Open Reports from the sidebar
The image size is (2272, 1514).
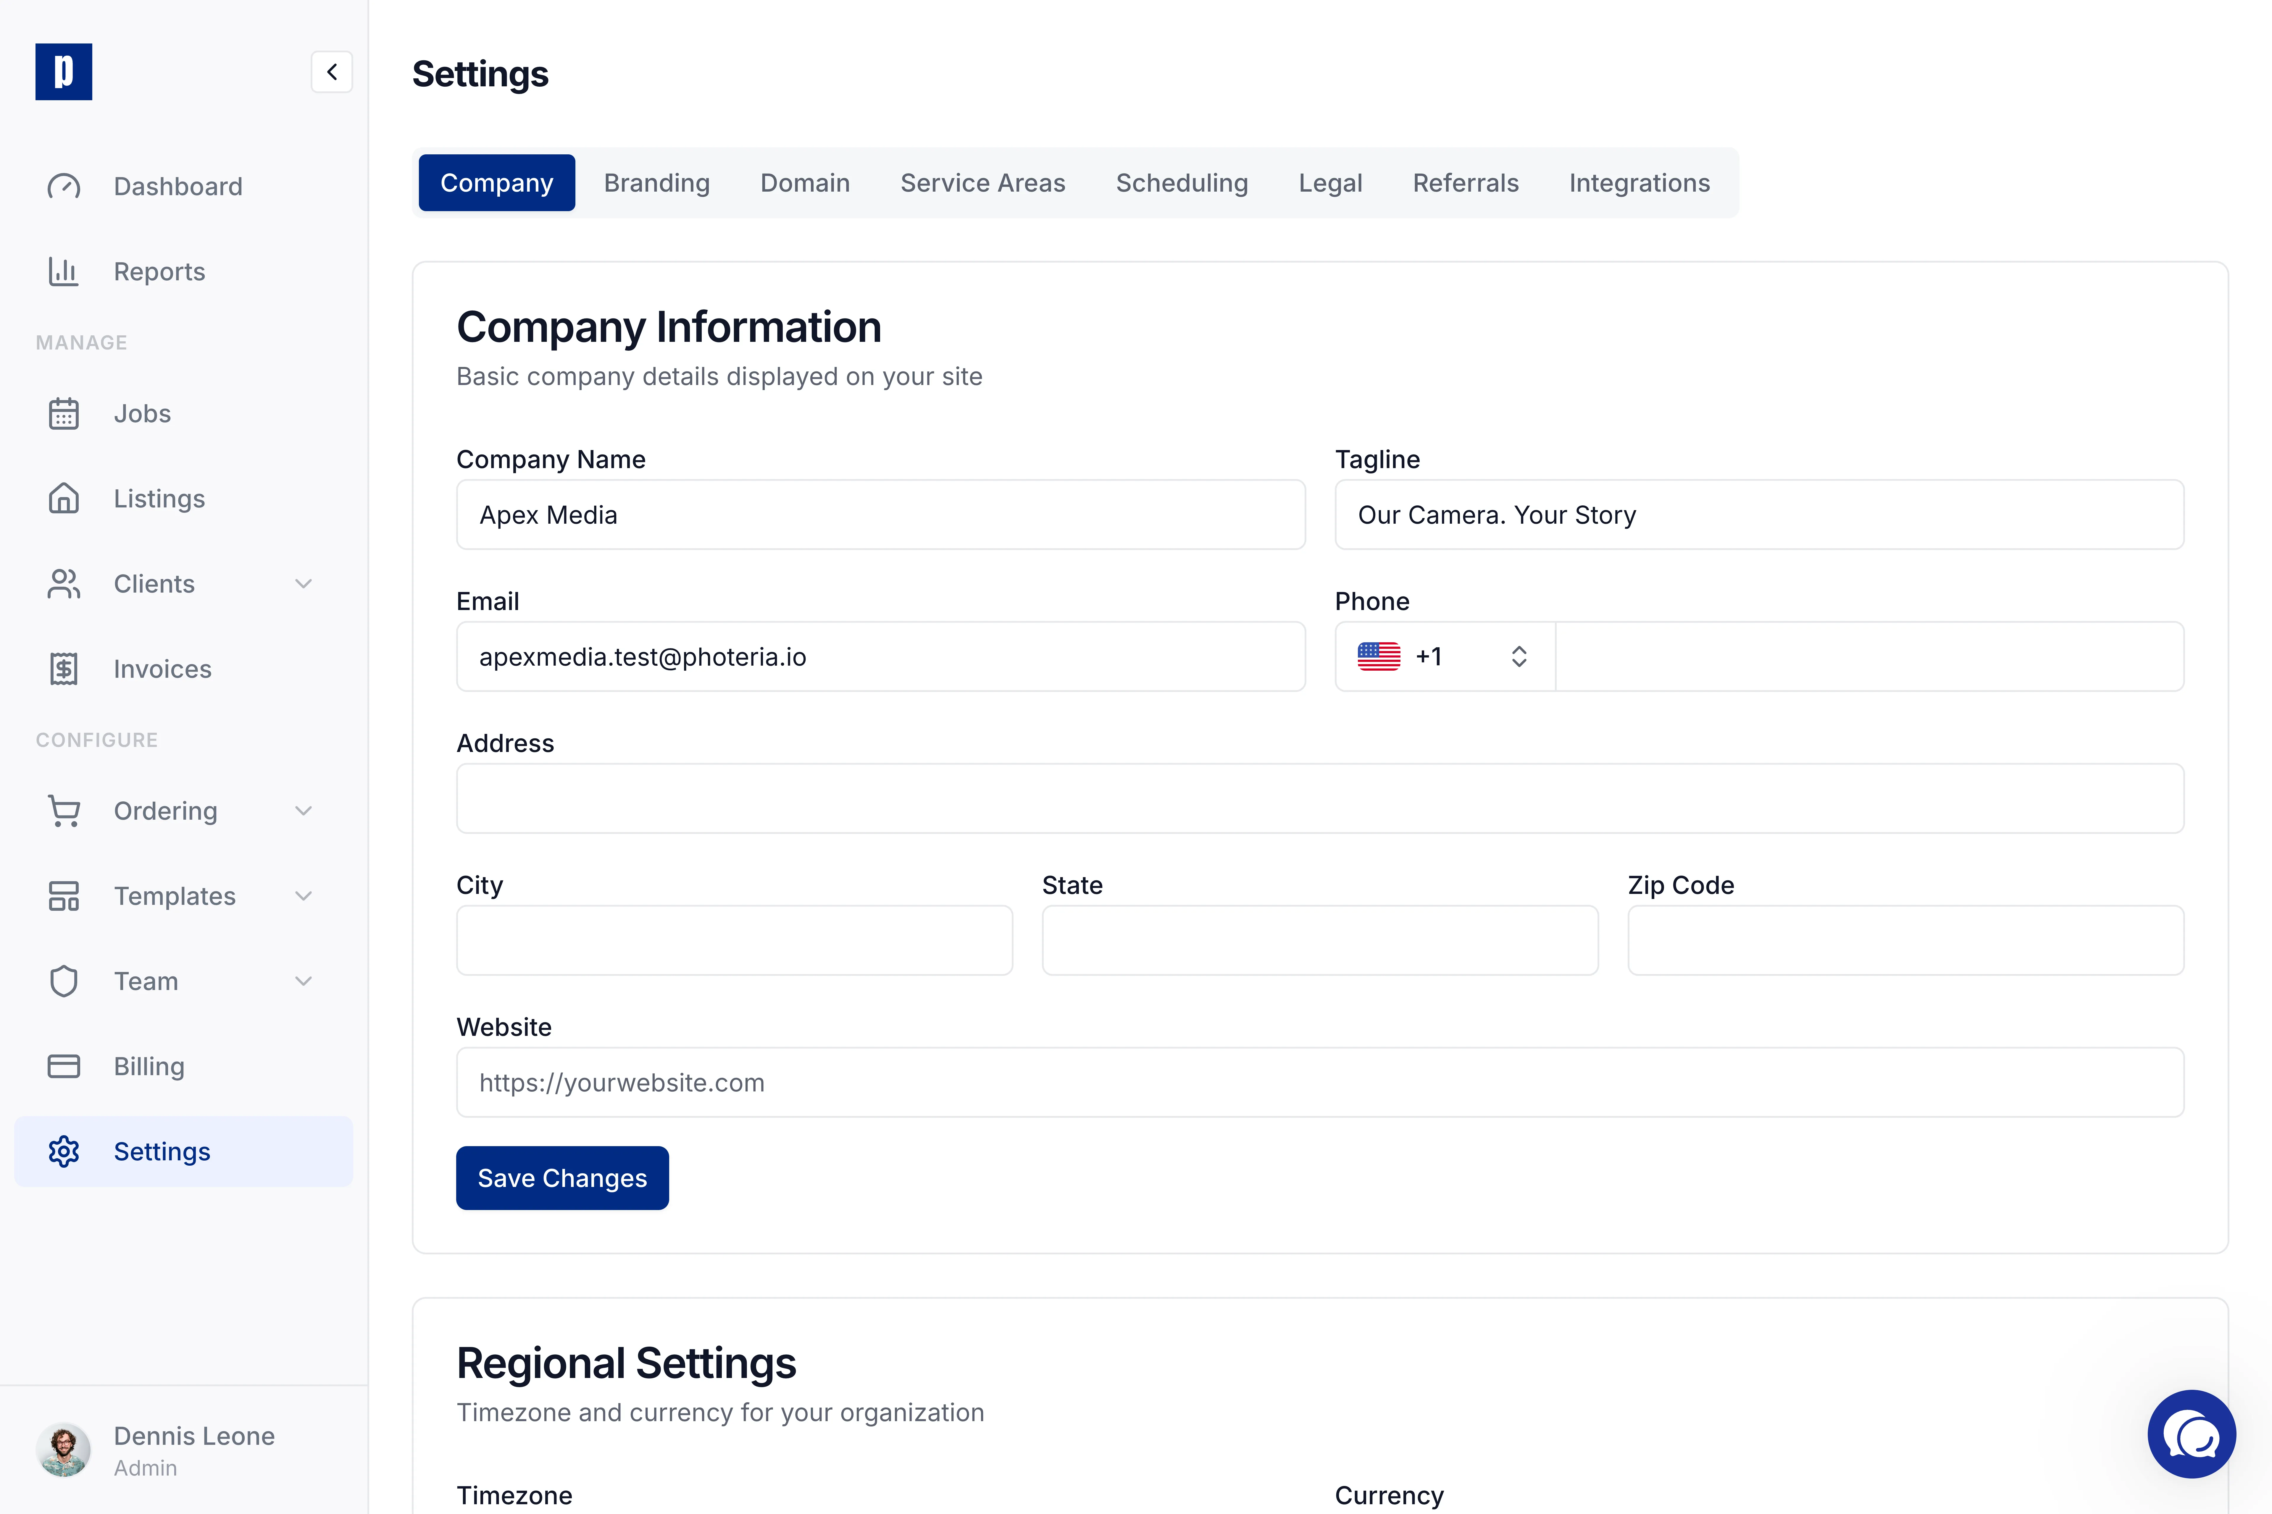coord(183,271)
